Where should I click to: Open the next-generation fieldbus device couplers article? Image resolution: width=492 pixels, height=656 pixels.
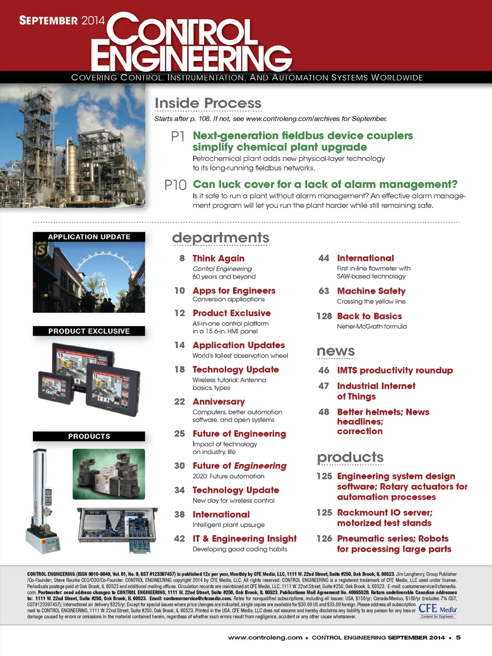pyautogui.click(x=303, y=141)
